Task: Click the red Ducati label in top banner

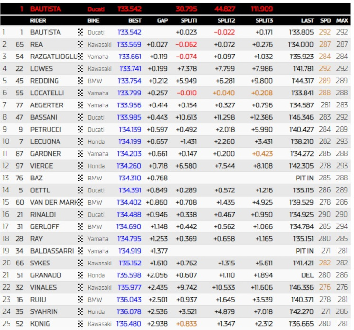Action: click(x=96, y=9)
